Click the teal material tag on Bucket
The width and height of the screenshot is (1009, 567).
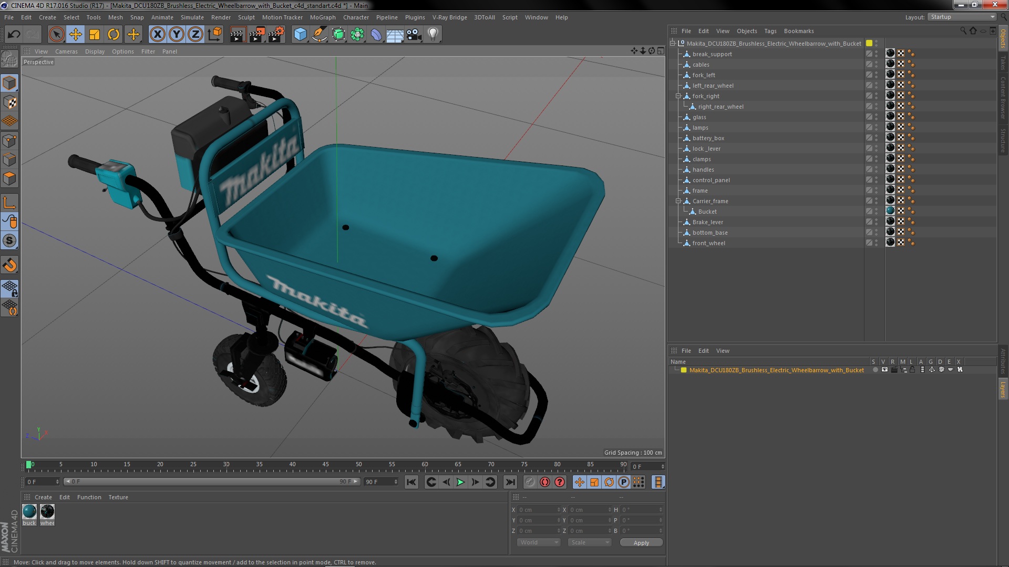[890, 211]
